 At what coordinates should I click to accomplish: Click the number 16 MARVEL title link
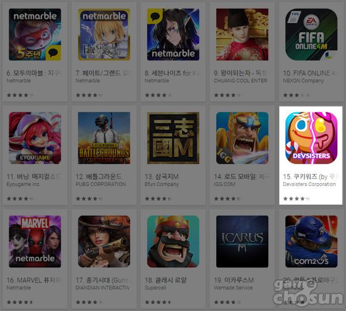pos(33,280)
